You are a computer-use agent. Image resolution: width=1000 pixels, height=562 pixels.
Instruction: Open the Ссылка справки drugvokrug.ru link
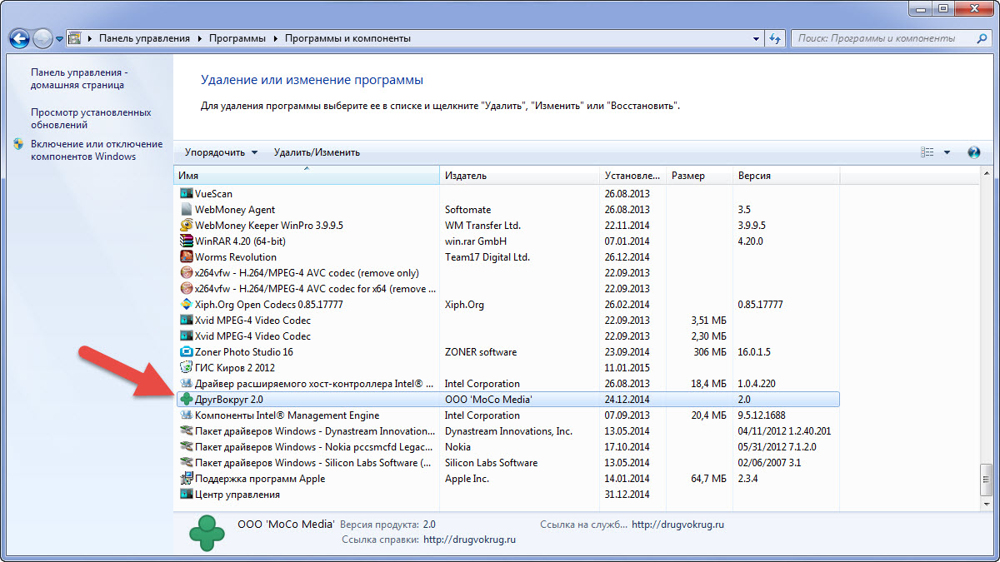pyautogui.click(x=470, y=540)
